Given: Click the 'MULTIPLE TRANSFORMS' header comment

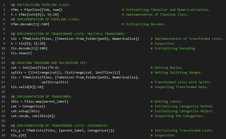Looking at the screenshot, I should click(x=106, y=34).
